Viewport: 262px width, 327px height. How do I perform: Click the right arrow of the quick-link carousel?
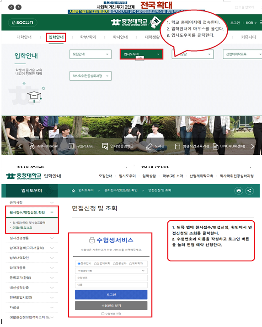click(x=253, y=147)
